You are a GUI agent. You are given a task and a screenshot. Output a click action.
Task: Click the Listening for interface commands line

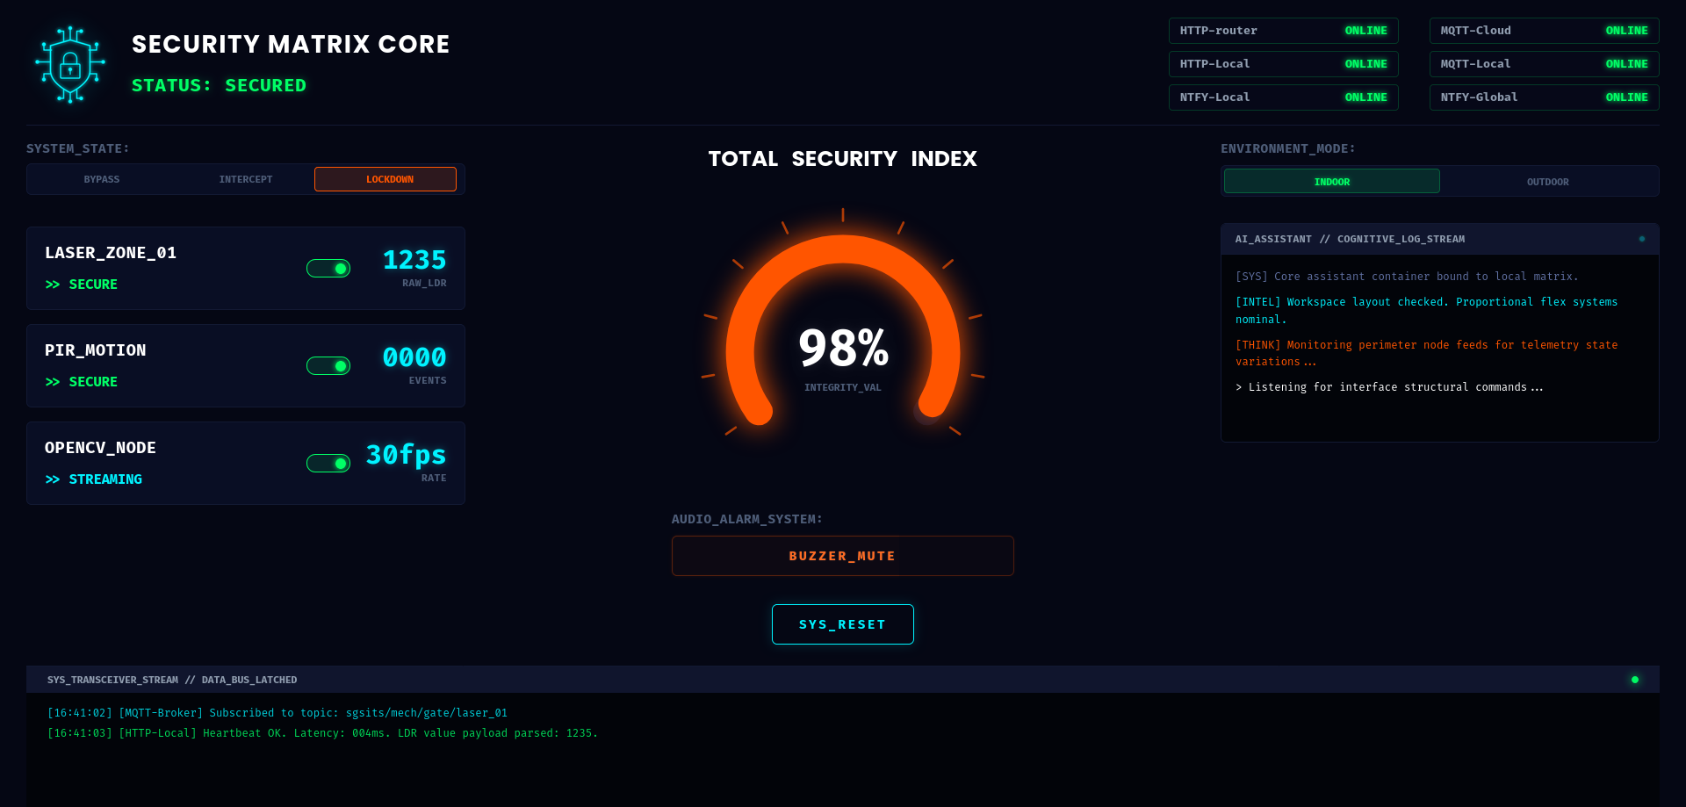click(x=1389, y=387)
